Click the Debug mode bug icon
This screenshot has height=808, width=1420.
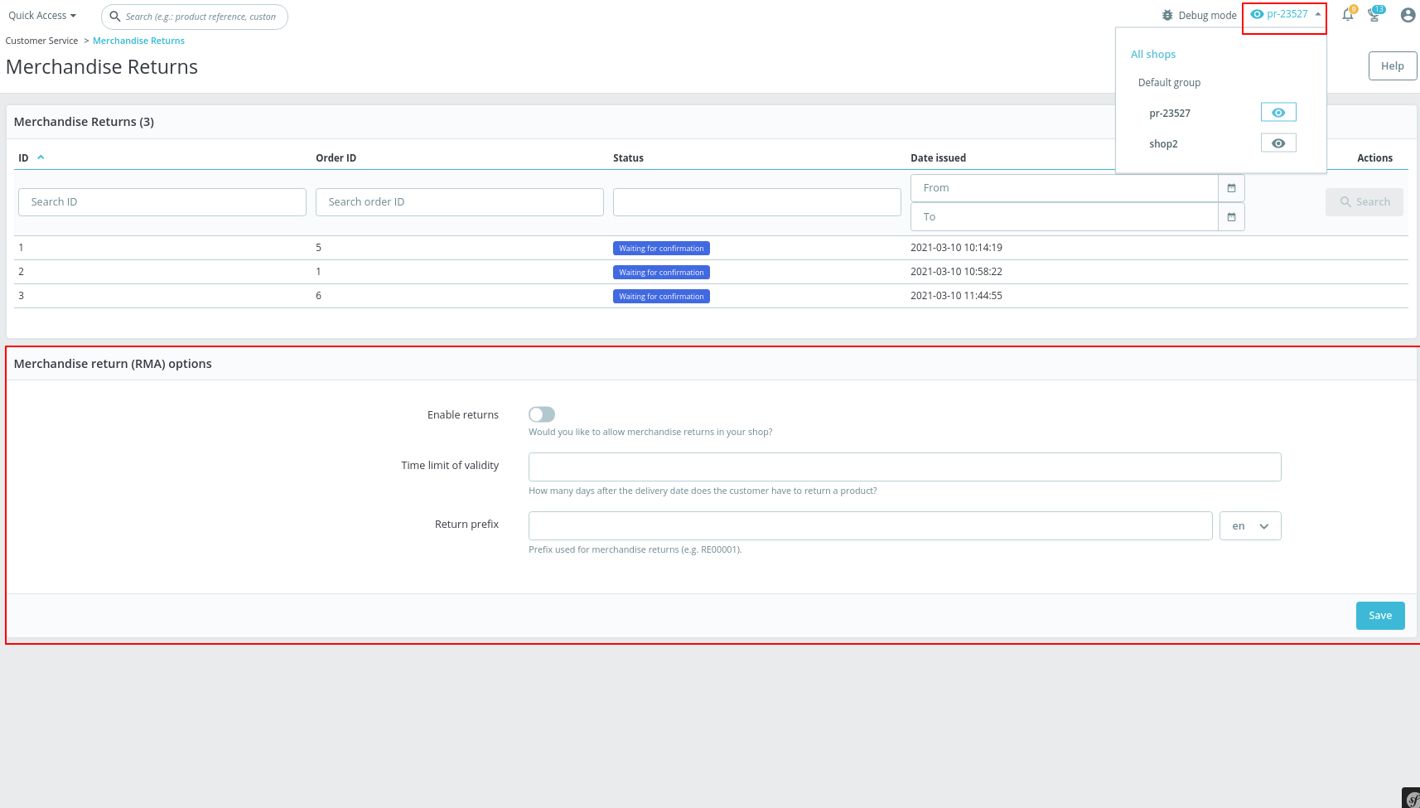1166,15
